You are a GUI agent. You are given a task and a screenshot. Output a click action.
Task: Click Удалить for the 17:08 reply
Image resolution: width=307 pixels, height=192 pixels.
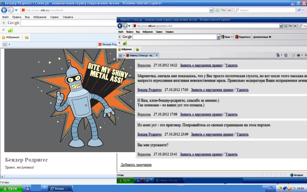tap(231, 114)
